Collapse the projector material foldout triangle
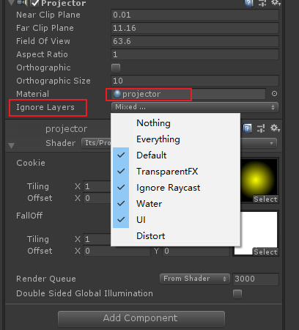299x330 pixels. [x=11, y=146]
